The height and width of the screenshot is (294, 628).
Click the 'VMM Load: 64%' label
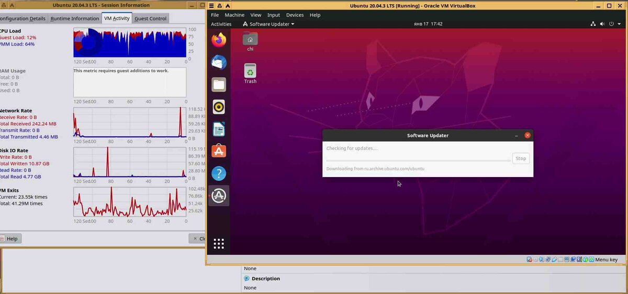[17, 44]
